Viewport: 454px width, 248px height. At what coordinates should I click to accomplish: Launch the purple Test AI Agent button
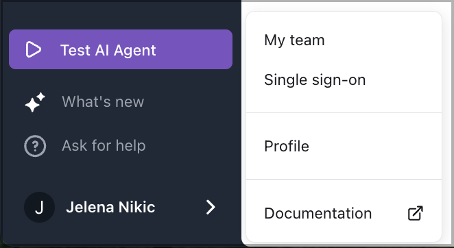coord(121,49)
